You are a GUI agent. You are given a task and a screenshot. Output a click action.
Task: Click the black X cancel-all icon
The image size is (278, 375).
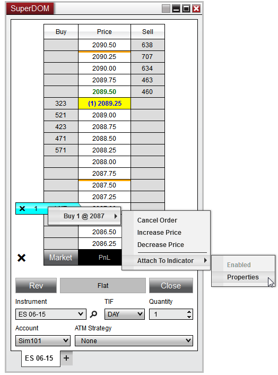22,258
